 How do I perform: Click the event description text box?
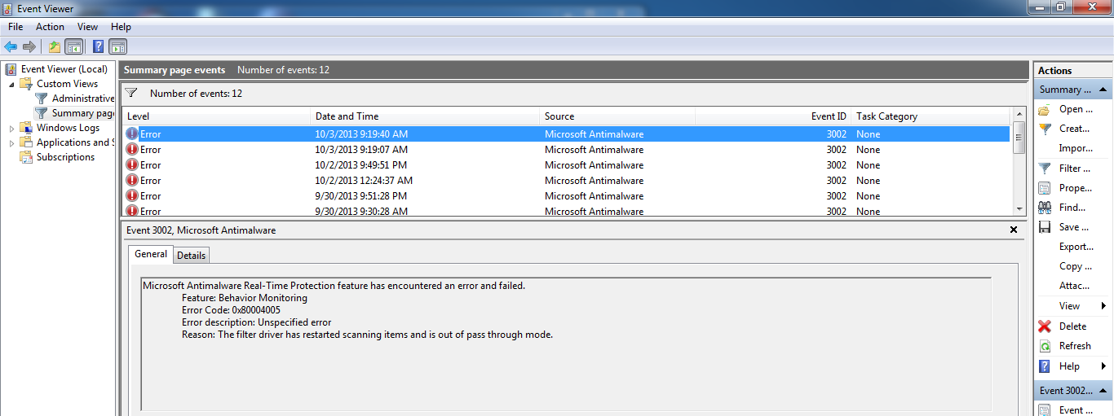[x=567, y=344]
